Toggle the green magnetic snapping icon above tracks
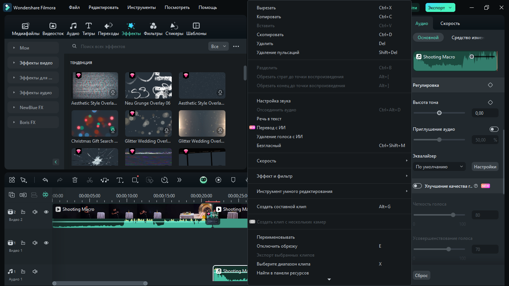Viewport: 509px width, 286px height. pyautogui.click(x=45, y=194)
